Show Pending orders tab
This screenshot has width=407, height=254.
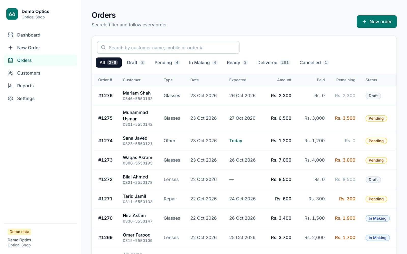[167, 62]
